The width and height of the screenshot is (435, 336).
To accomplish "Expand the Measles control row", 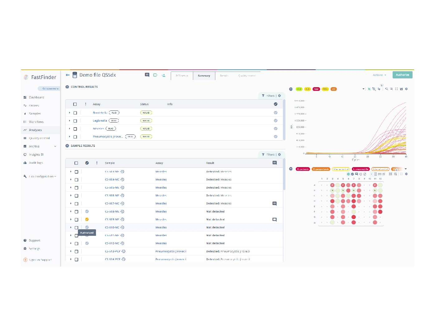I will [69, 128].
